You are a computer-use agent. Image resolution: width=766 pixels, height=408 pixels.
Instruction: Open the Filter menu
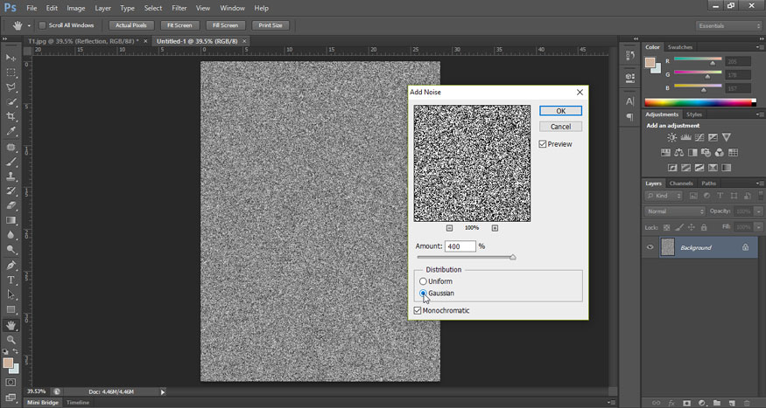point(179,8)
